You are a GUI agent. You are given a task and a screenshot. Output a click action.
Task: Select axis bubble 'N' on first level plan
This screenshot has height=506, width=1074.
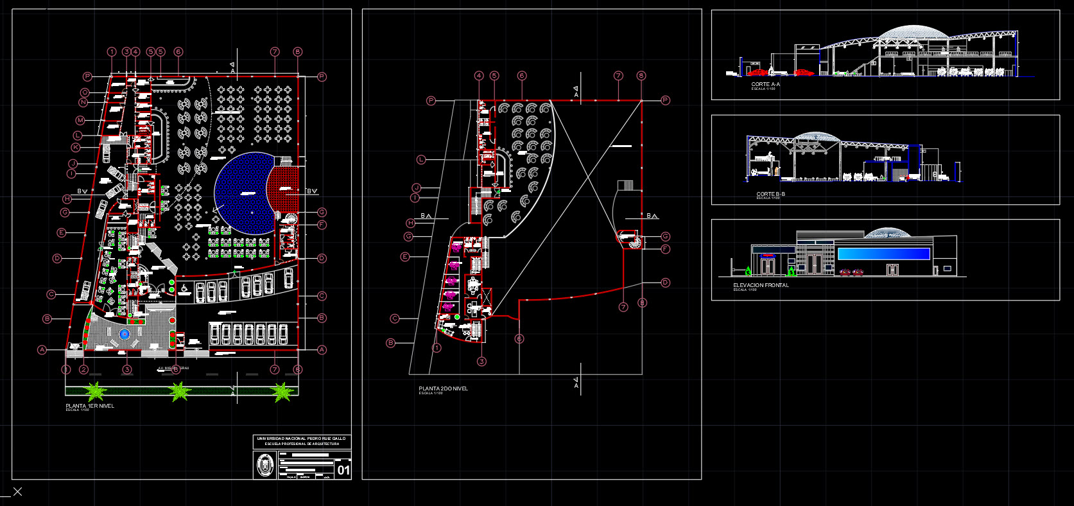[x=83, y=102]
